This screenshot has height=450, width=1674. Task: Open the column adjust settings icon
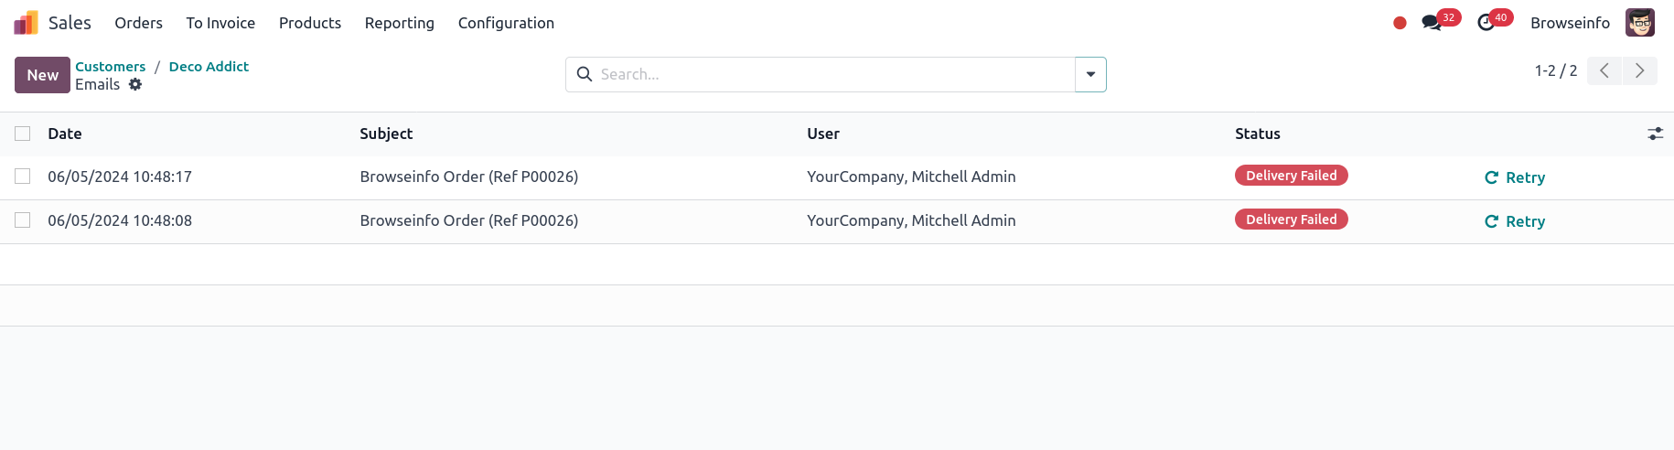click(x=1655, y=134)
